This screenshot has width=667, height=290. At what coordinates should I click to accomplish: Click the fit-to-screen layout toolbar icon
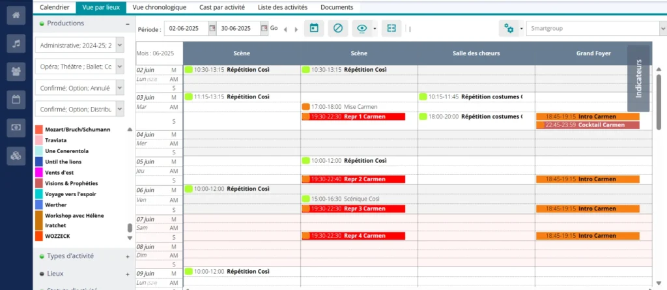click(x=391, y=29)
